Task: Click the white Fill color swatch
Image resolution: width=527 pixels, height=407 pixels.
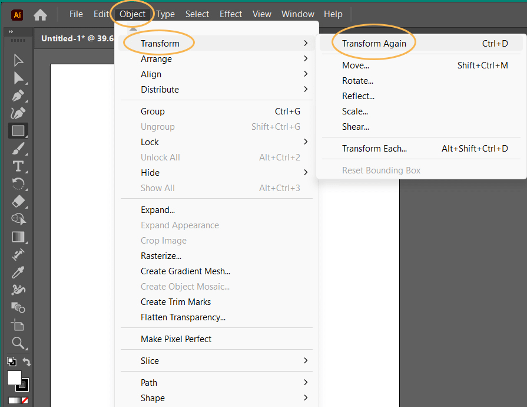Action: [x=14, y=378]
